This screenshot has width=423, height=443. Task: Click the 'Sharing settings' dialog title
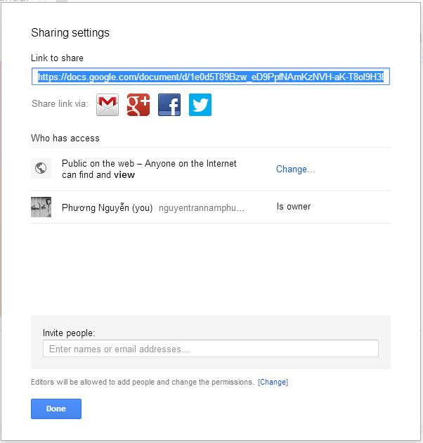(70, 33)
